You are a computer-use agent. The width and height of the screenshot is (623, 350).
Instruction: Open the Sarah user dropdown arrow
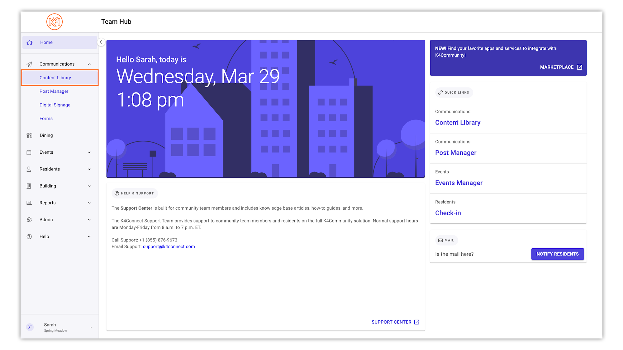coord(91,327)
